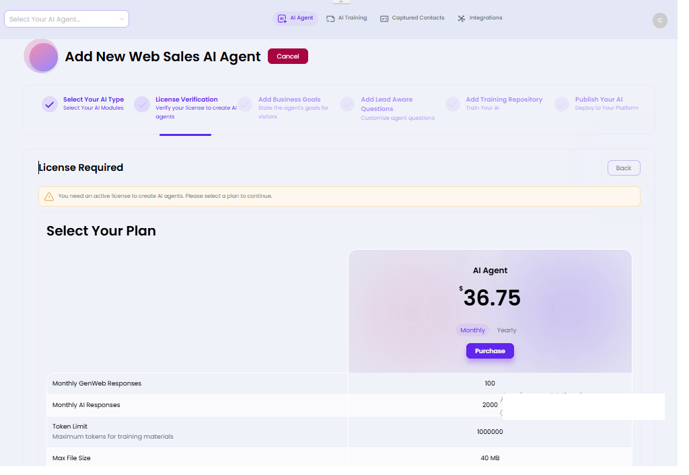
Task: Click the dropdown chevron arrow for agent selector
Action: tap(122, 19)
